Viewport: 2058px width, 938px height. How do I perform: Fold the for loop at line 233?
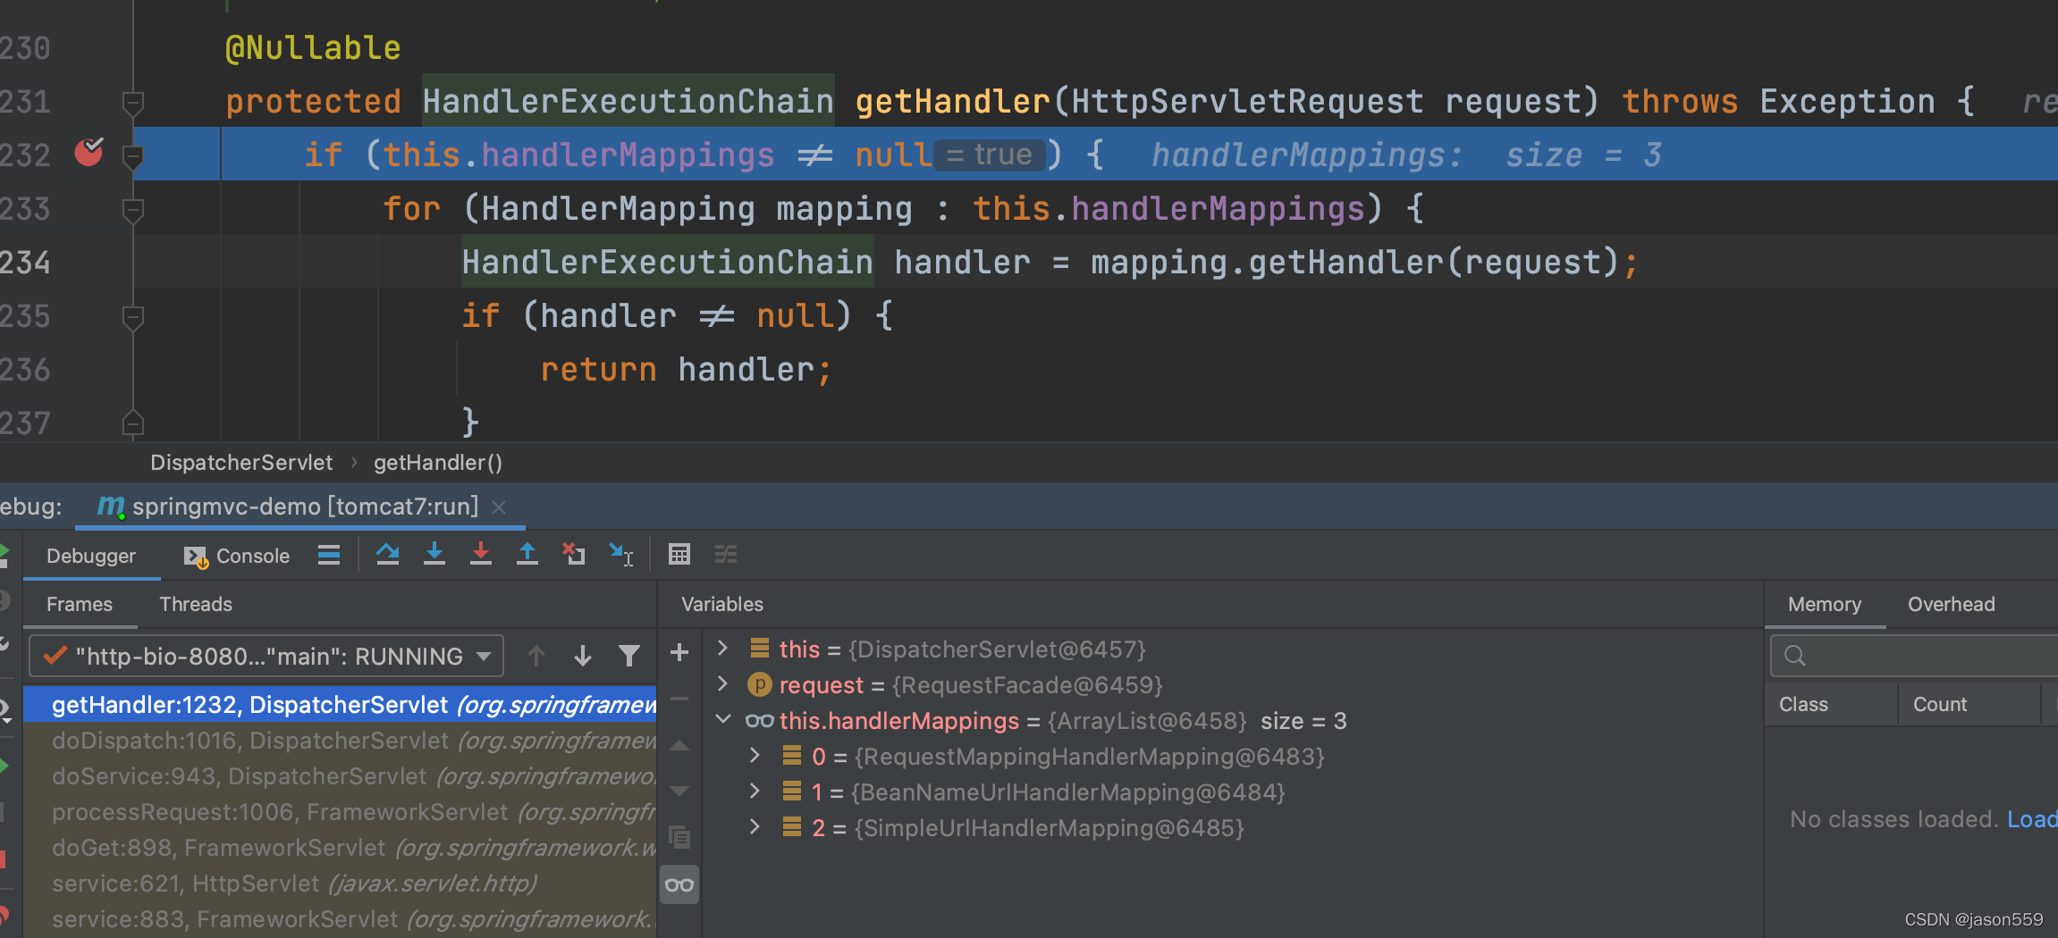click(x=133, y=211)
